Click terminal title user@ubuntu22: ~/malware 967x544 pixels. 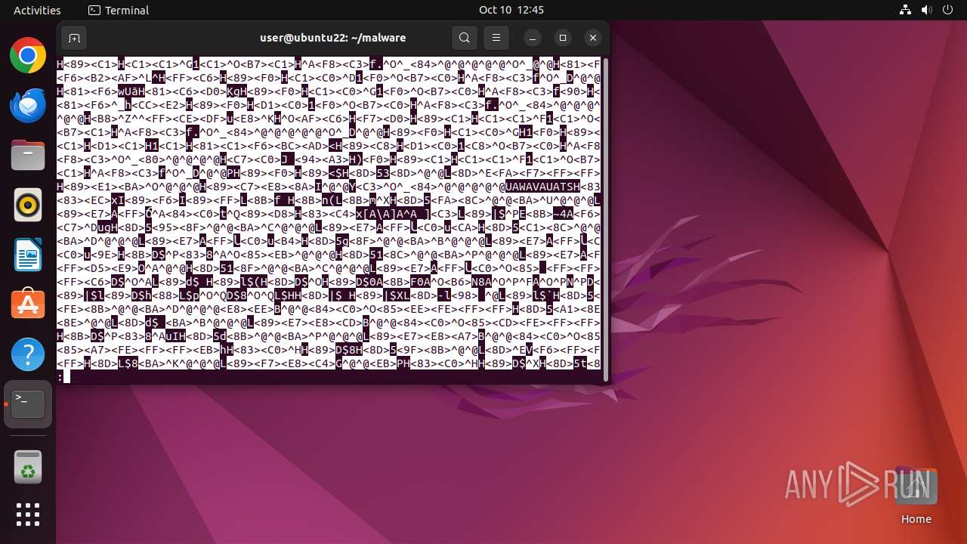[333, 38]
